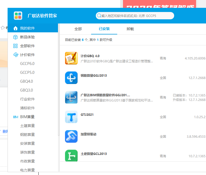Viewport: 206px width, 175px height.
Task: Click the 计价GBQ 4.0 app icon
Action: tap(71, 58)
